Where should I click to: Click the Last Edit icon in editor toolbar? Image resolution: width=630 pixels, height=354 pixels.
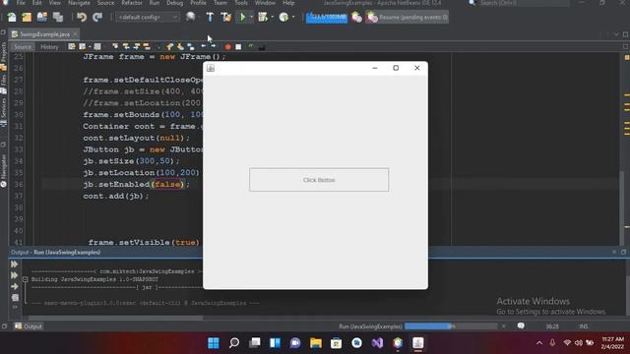(x=71, y=47)
